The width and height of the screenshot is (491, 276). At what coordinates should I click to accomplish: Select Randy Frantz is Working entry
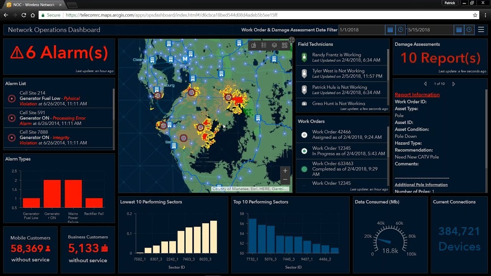point(342,58)
